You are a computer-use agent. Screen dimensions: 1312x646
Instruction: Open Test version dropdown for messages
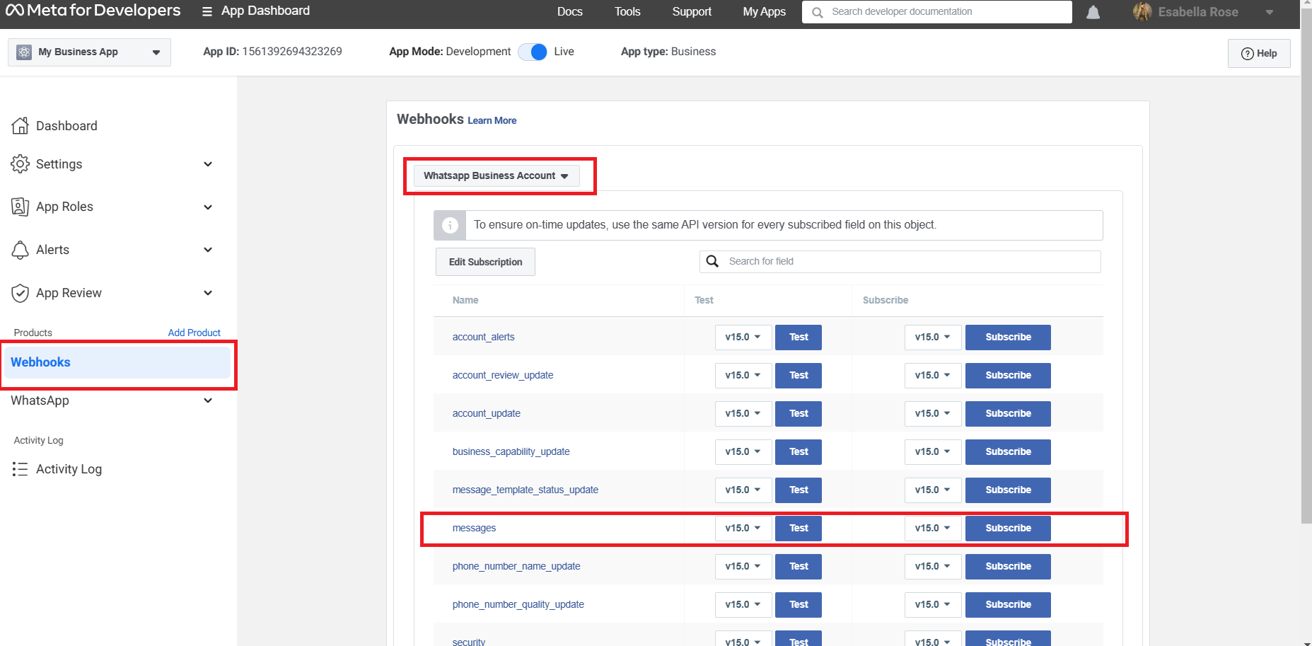[x=743, y=529]
